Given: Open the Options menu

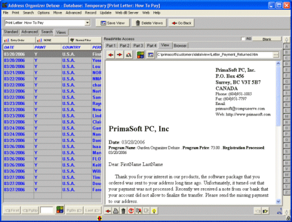Looking at the screenshot, I should [44, 13].
